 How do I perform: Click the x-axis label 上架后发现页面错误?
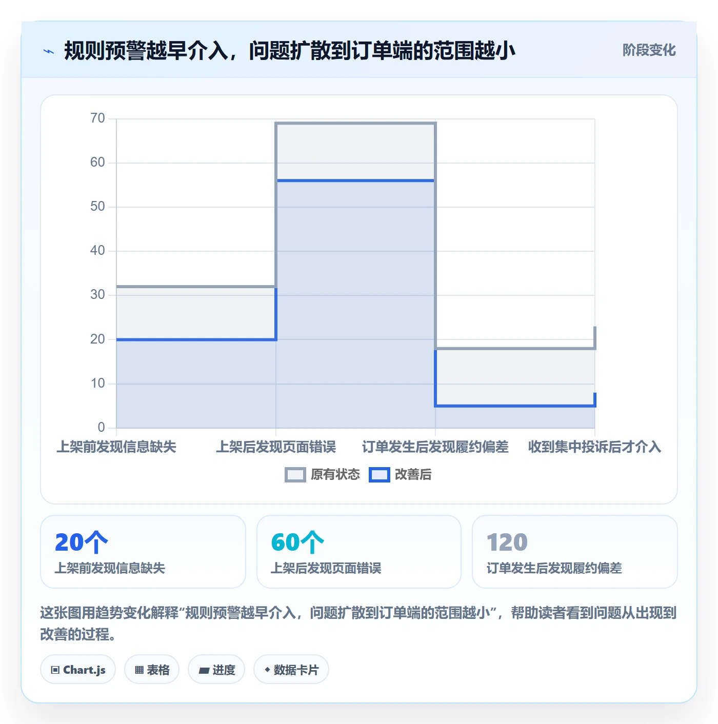click(276, 447)
